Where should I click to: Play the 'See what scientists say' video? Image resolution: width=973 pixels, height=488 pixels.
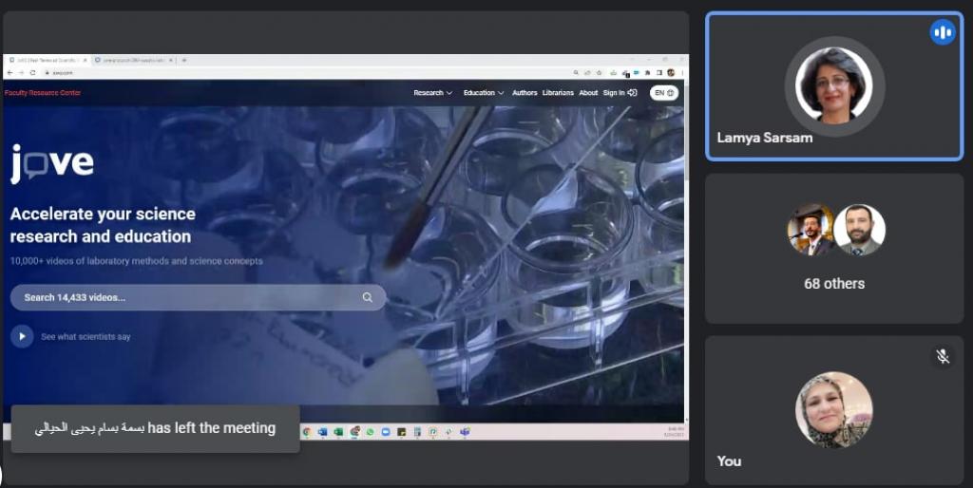point(22,336)
